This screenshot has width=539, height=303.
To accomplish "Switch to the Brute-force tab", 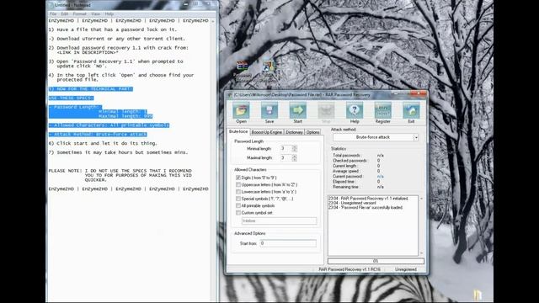I will [x=238, y=131].
